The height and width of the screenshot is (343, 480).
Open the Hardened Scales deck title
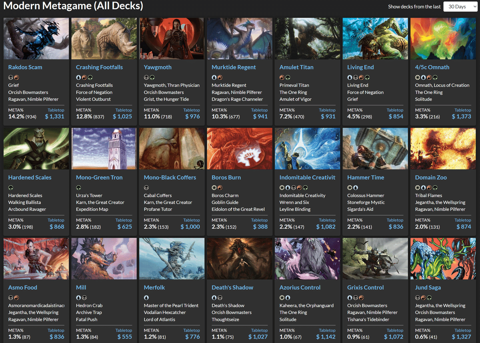pyautogui.click(x=30, y=177)
